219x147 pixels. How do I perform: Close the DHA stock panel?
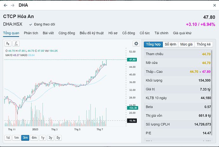214,5
